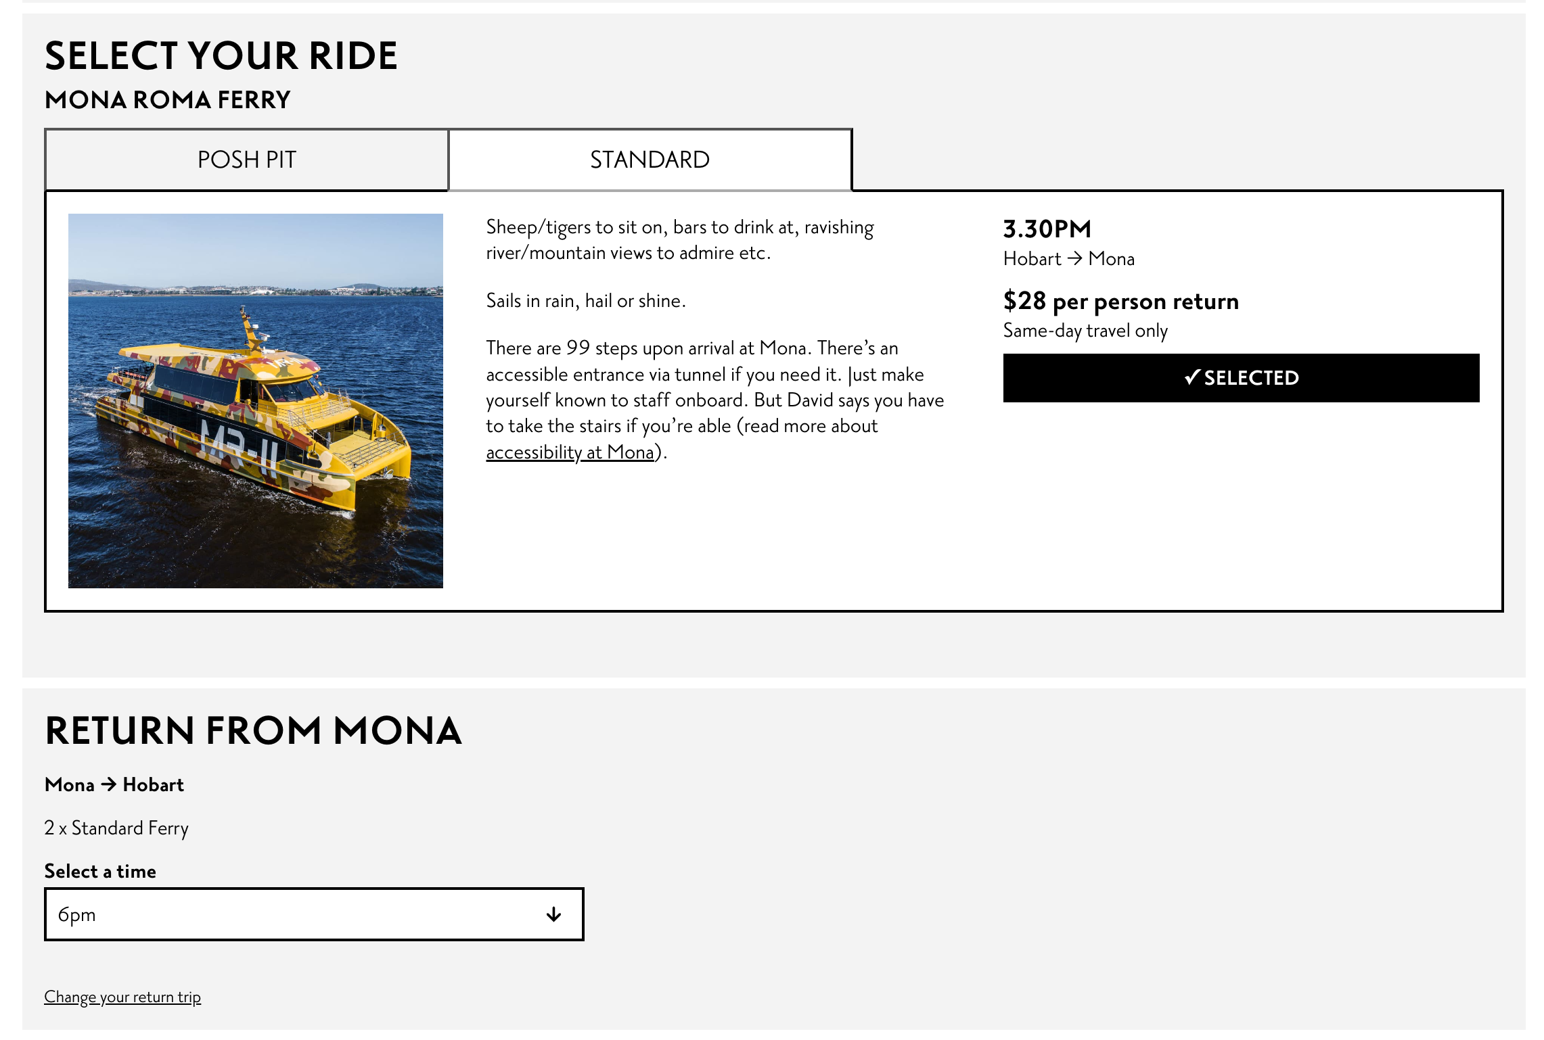Viewport: 1544px width, 1040px height.
Task: Open the accessibility at Mona link
Action: click(570, 452)
